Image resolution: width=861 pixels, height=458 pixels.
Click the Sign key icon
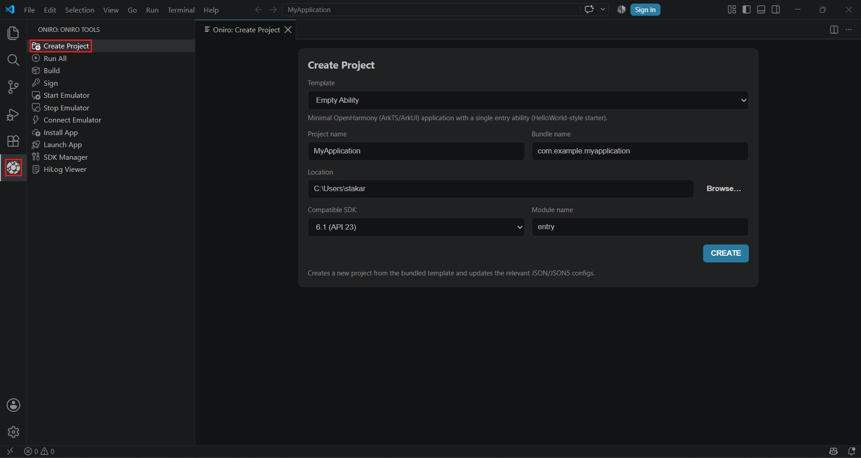click(36, 83)
